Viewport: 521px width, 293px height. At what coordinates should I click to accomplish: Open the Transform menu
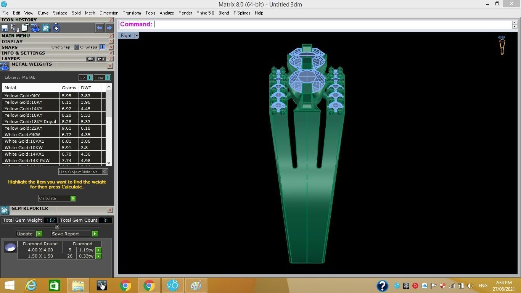coord(132,13)
